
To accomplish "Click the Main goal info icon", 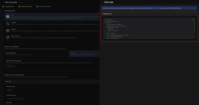I will click(13, 82).
